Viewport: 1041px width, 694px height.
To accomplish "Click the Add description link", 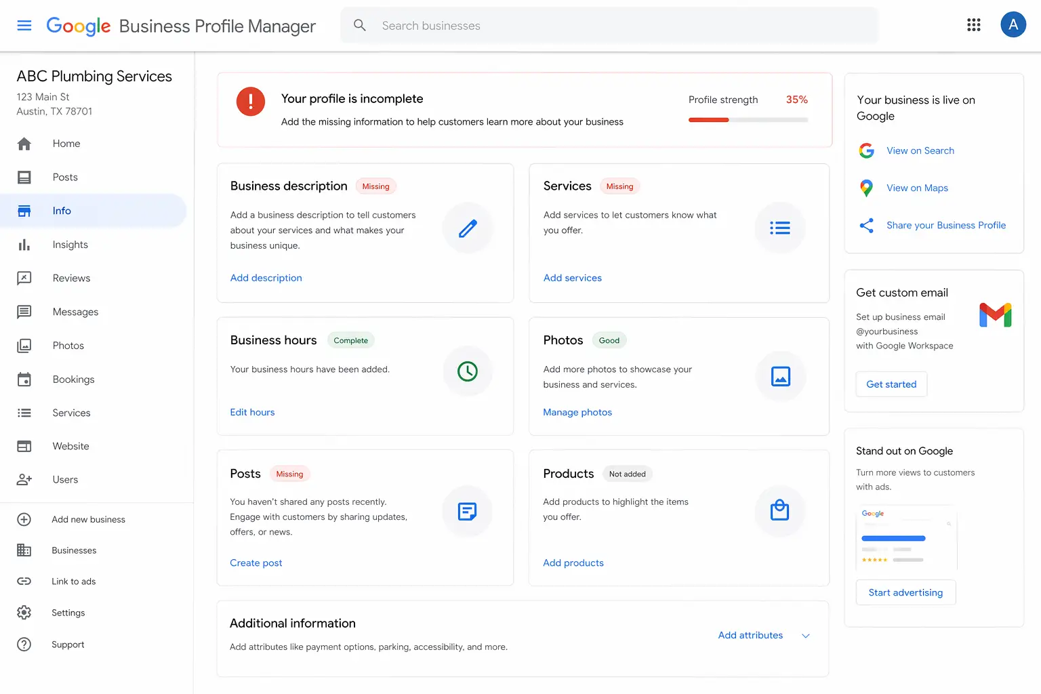I will click(x=266, y=278).
